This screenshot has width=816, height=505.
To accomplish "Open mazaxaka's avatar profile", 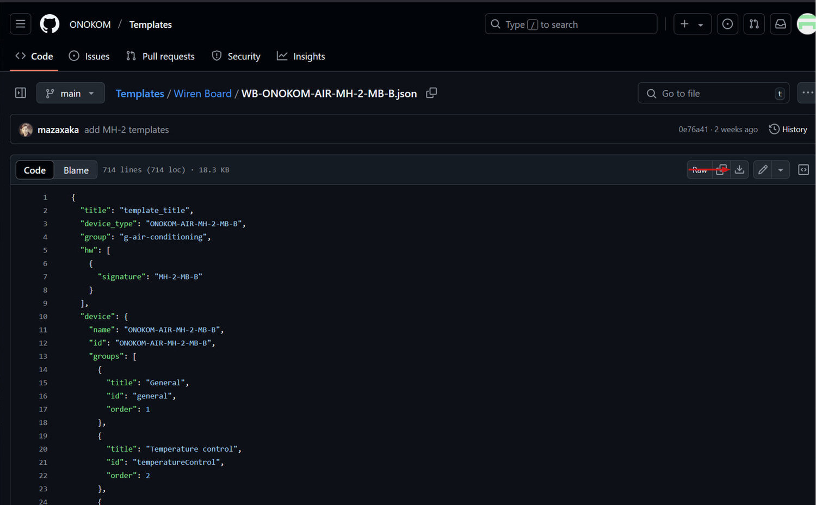I will click(x=26, y=130).
